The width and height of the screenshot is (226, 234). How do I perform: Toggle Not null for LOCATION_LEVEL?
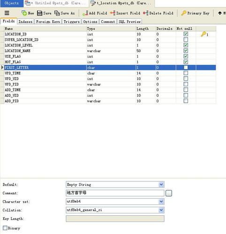point(186,45)
